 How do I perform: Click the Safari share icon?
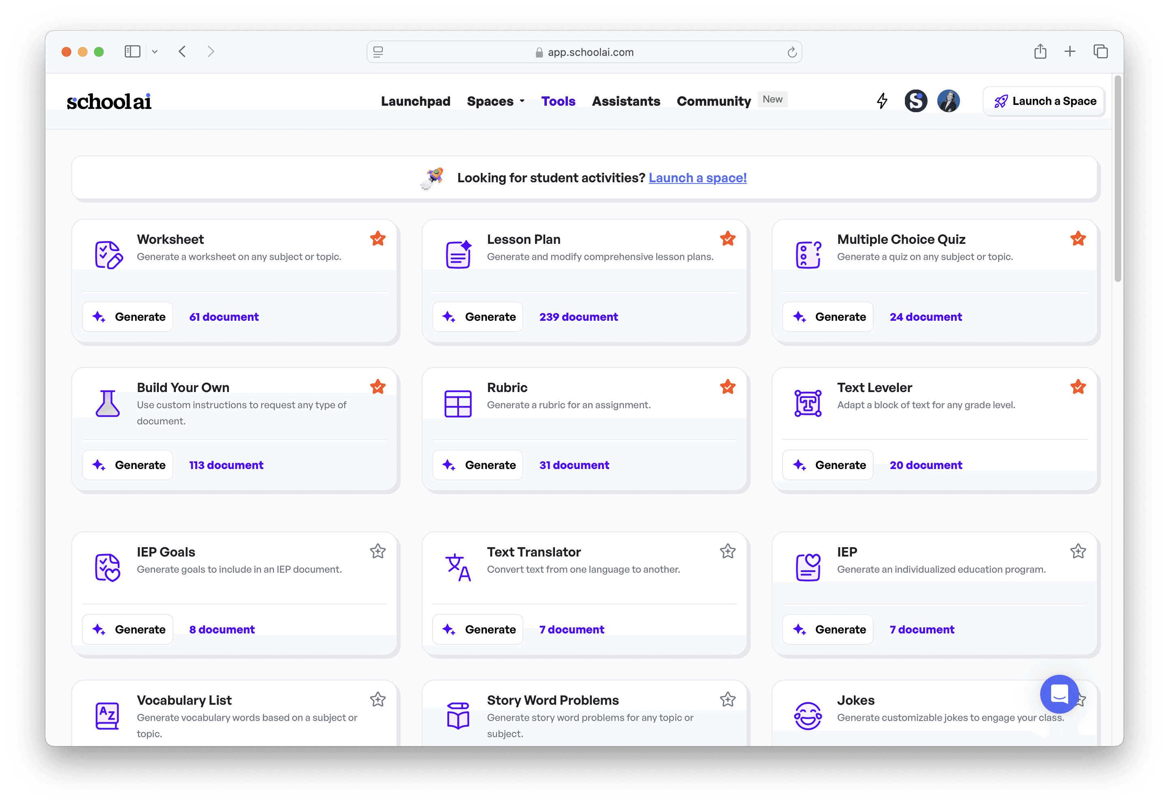click(1040, 51)
